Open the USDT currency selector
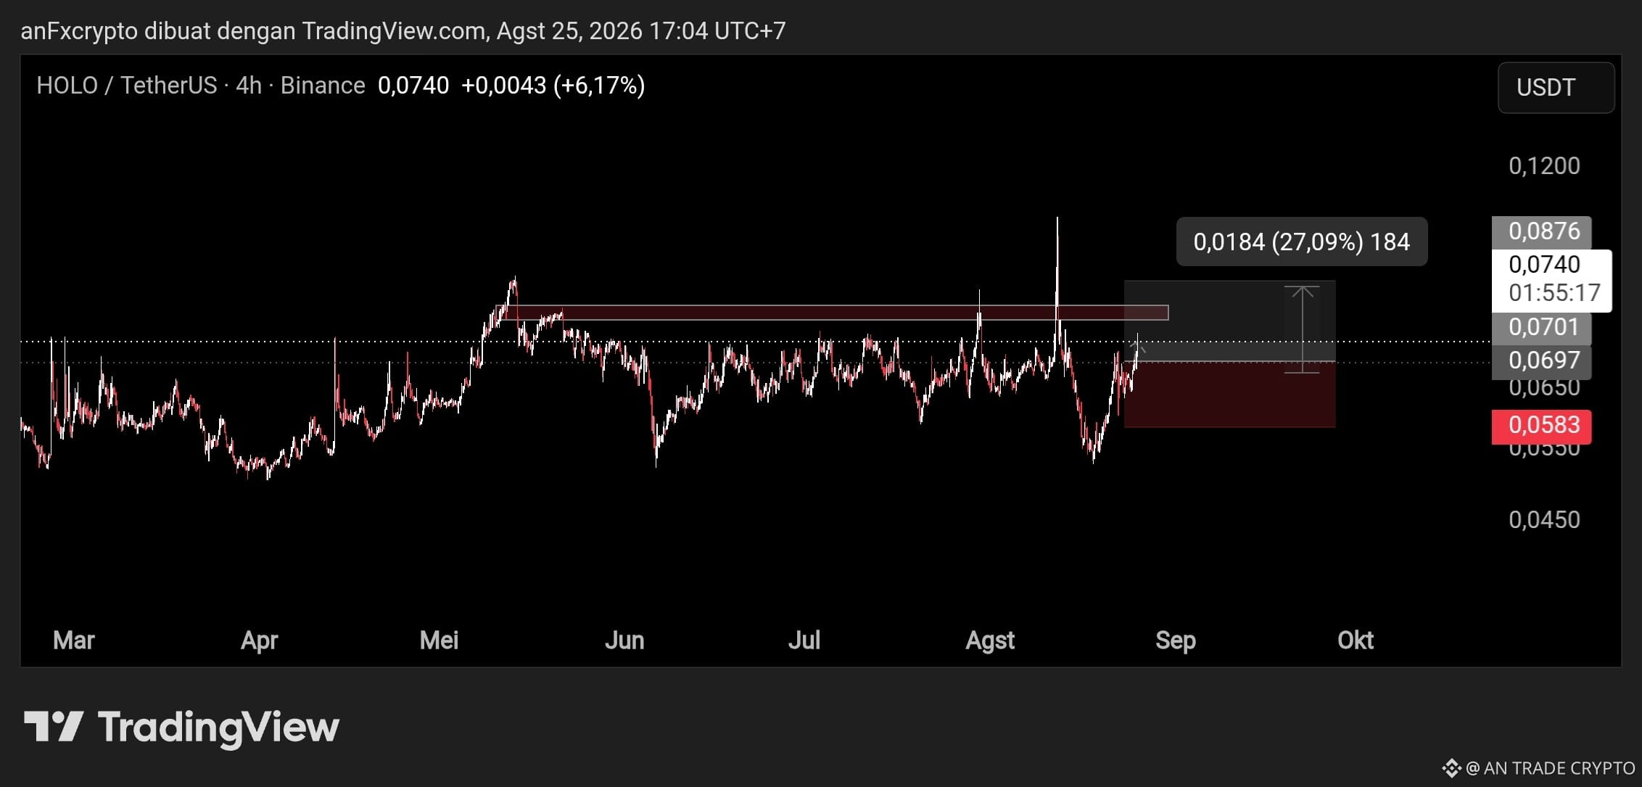 (1556, 88)
